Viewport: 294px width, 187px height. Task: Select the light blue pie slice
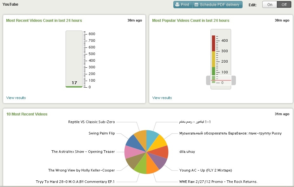coord(152,136)
